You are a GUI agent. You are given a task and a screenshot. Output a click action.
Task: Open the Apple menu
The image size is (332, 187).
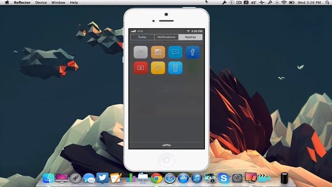pos(7,2)
